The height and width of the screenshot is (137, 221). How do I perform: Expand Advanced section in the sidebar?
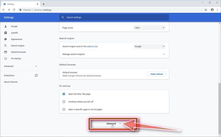click(x=21, y=66)
